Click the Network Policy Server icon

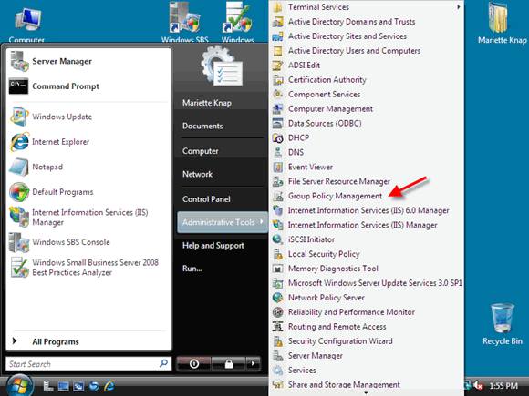277,298
